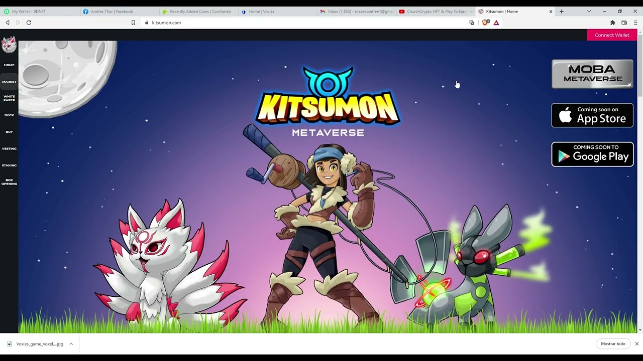Open STAKING in the sidebar
Viewport: 643px width, 361px height.
click(x=9, y=165)
